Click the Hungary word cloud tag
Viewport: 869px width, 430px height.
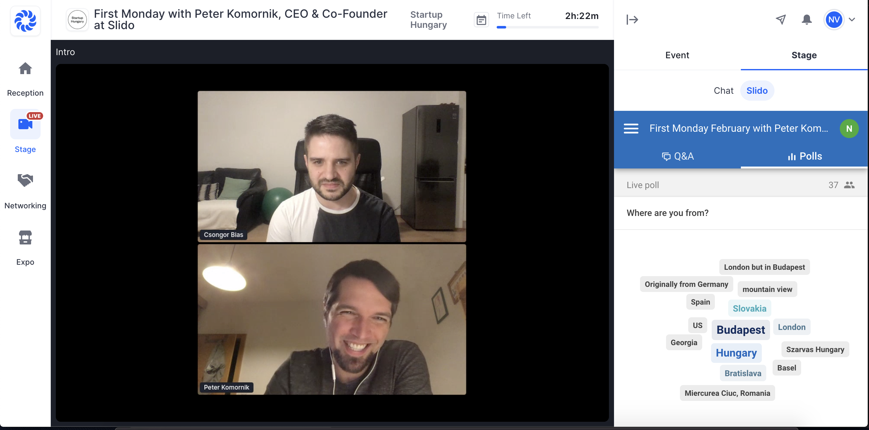pos(736,352)
